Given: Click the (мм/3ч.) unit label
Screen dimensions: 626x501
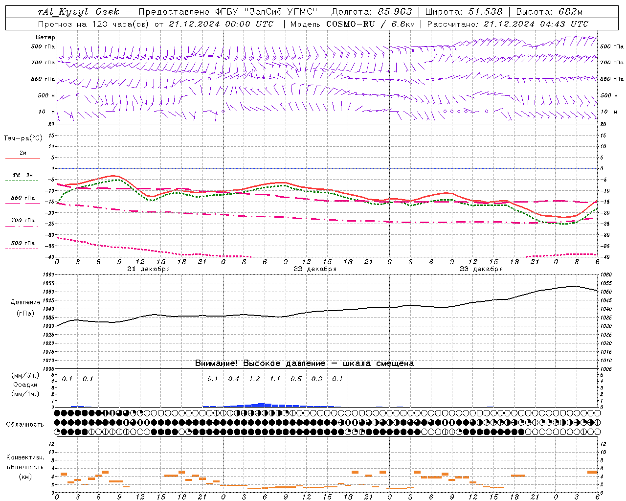Looking at the screenshot, I should [25, 375].
